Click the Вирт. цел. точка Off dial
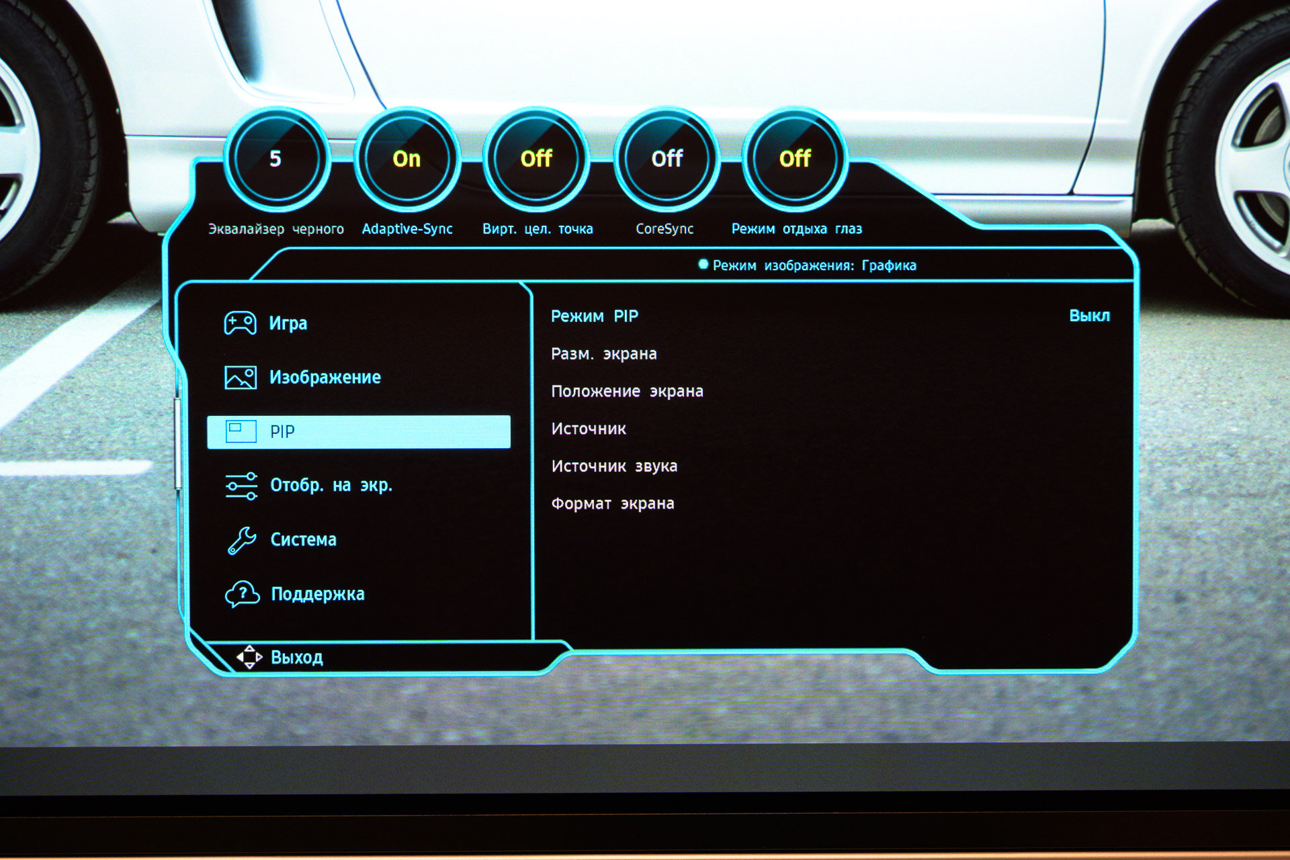The width and height of the screenshot is (1290, 860). pos(536,159)
